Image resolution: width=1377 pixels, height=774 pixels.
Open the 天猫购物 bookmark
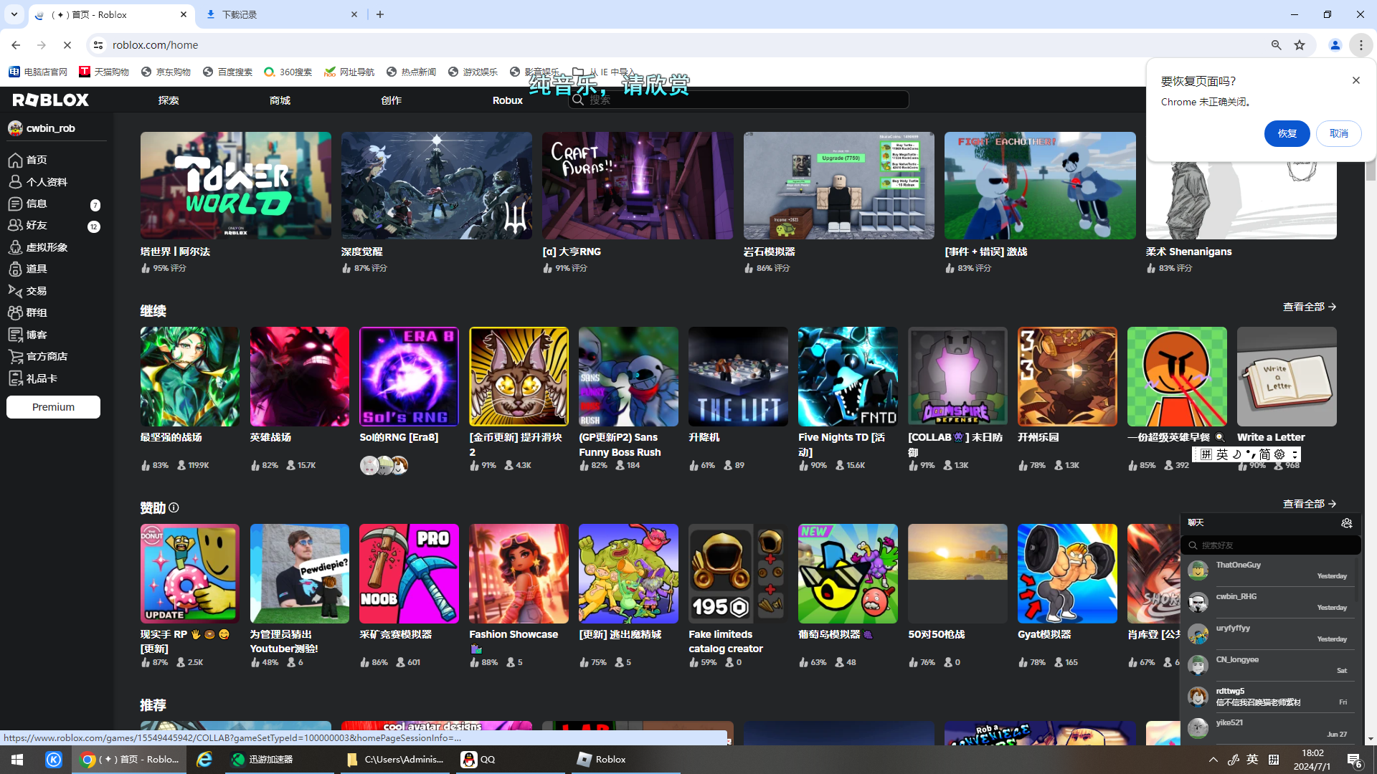click(x=104, y=72)
